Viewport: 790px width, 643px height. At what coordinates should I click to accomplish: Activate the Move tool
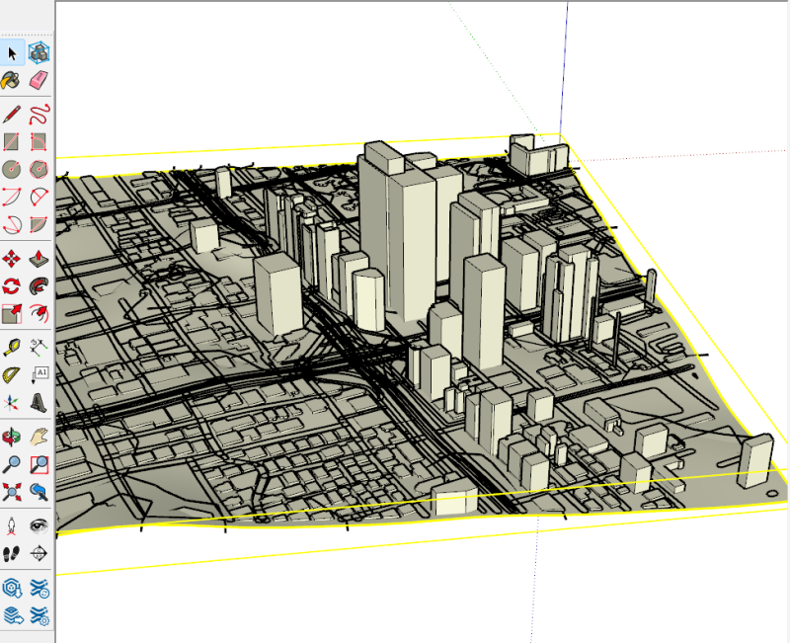pos(13,259)
